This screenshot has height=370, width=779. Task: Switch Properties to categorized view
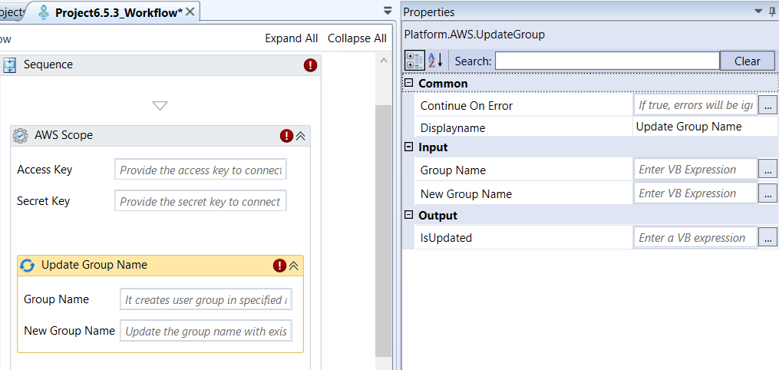point(415,61)
